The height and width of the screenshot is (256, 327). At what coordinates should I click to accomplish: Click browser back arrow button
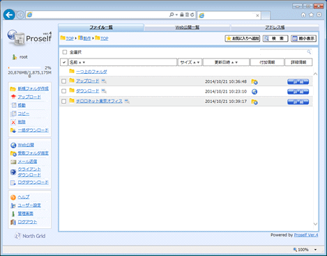pyautogui.click(x=9, y=15)
